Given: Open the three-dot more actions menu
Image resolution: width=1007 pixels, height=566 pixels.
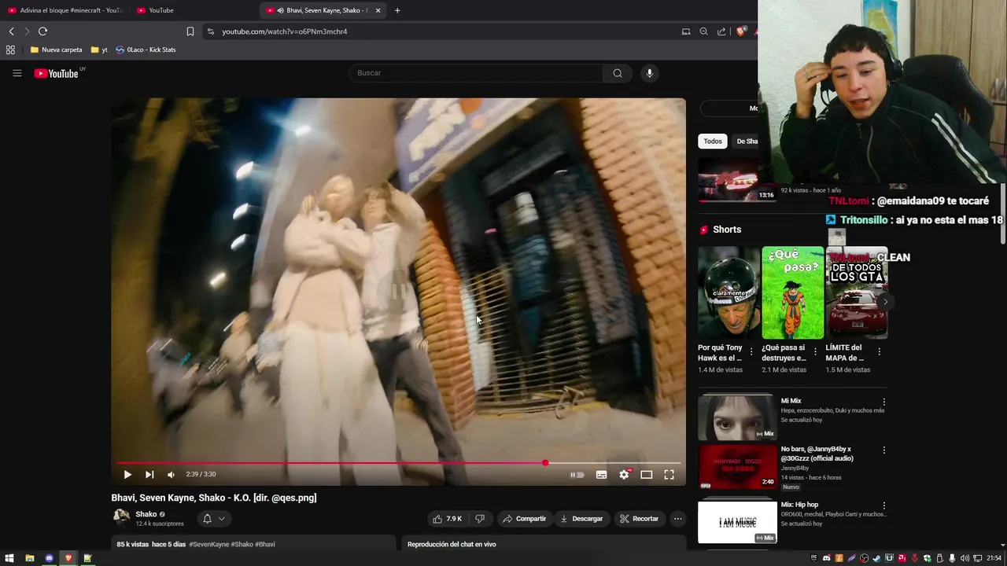Looking at the screenshot, I should point(677,519).
